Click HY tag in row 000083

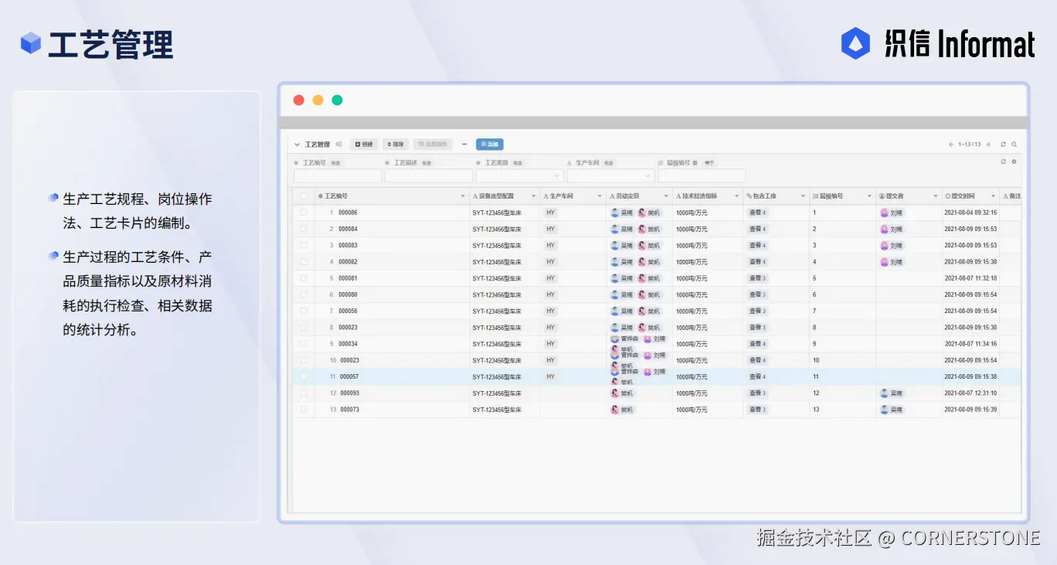click(x=551, y=245)
